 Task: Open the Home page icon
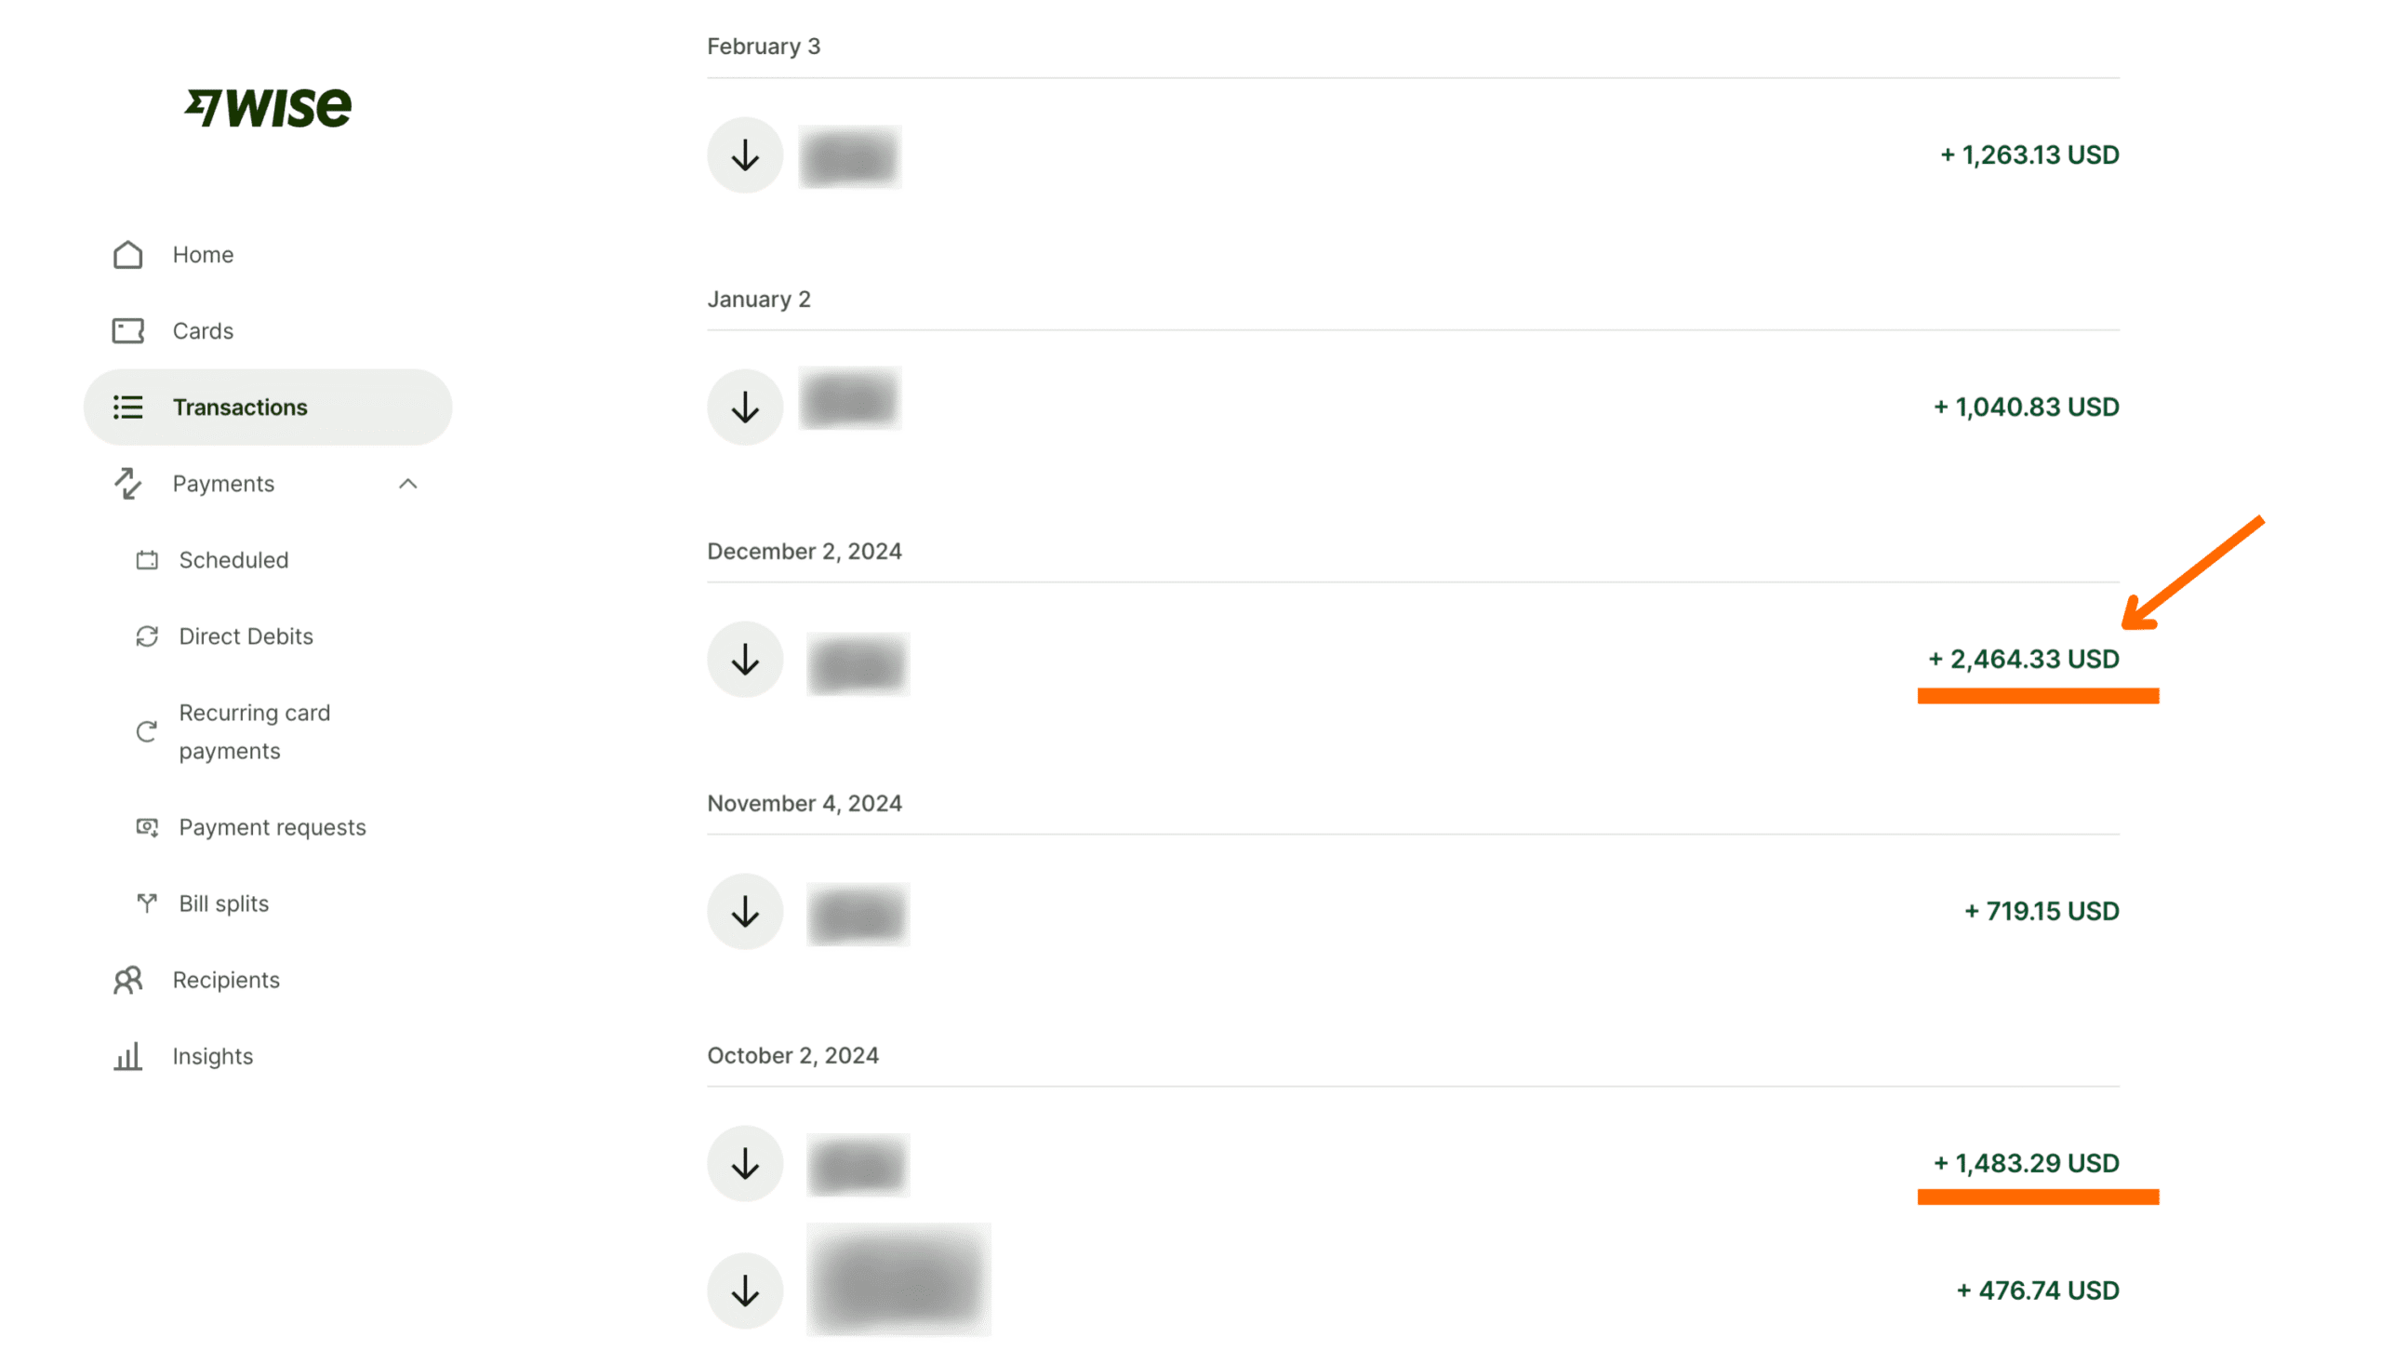pyautogui.click(x=128, y=255)
